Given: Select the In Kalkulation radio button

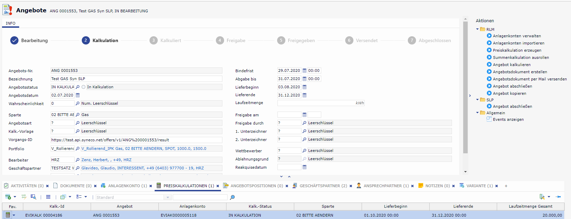Looking at the screenshot, I should click(83, 87).
